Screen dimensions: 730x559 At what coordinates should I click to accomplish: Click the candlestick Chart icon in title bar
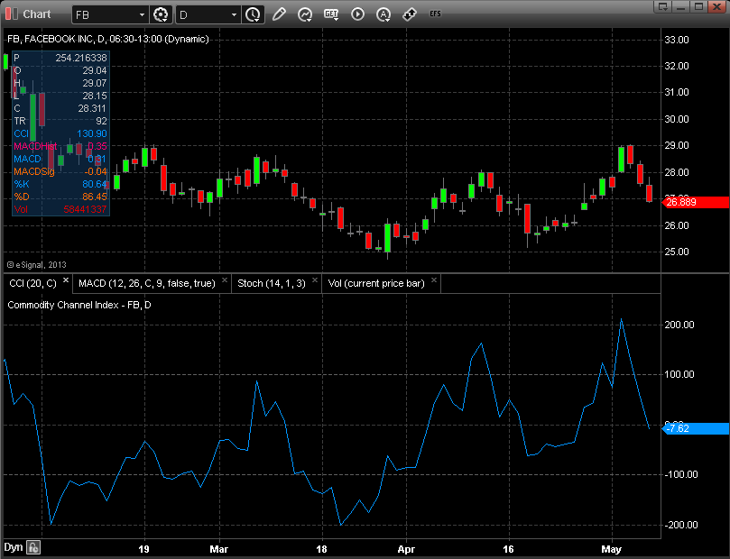pos(11,14)
